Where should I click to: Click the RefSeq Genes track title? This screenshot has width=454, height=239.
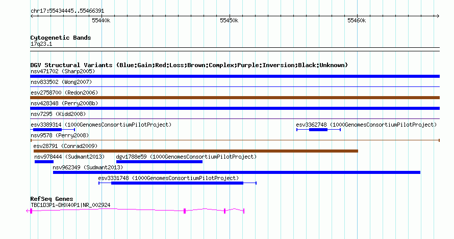pyautogui.click(x=52, y=199)
